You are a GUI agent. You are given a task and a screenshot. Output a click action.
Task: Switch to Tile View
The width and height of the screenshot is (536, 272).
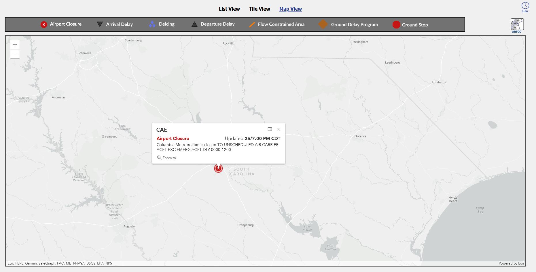(x=260, y=9)
